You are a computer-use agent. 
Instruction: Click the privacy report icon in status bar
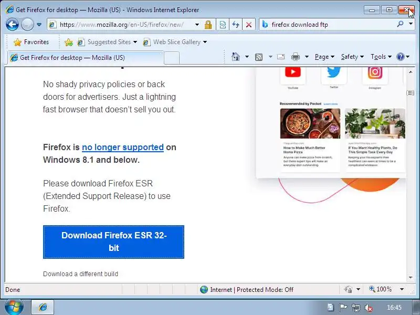[x=348, y=290]
